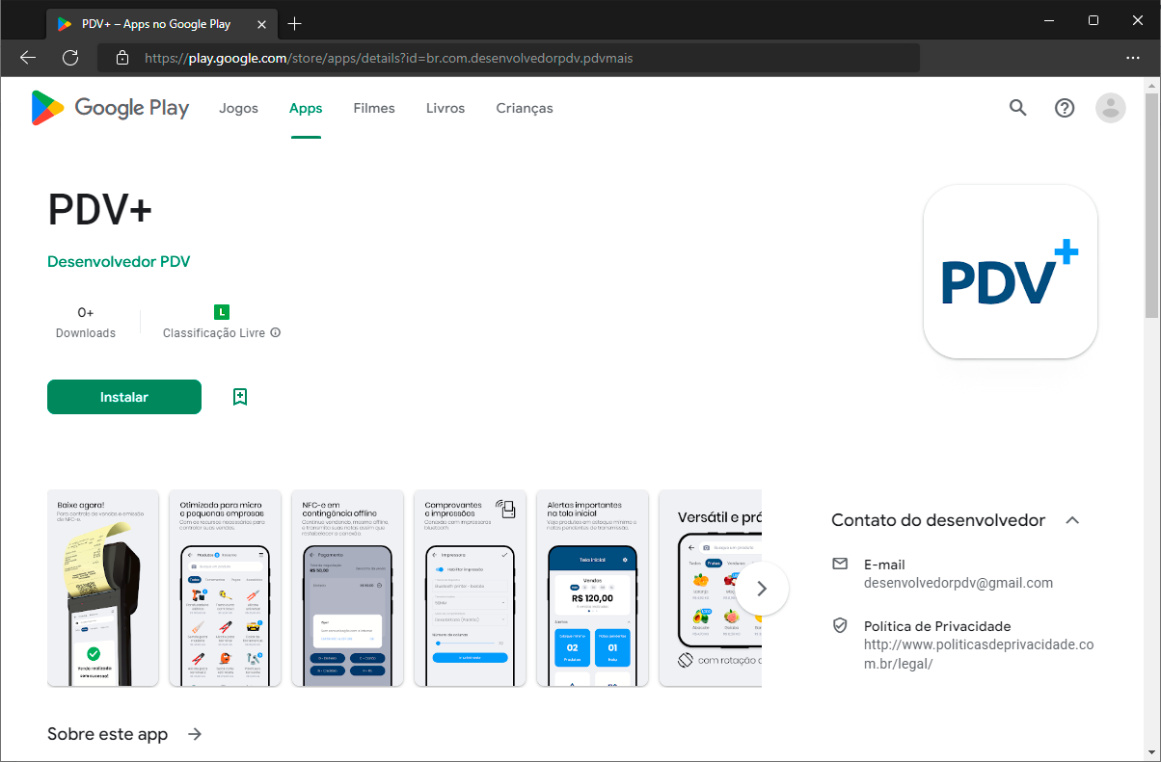Open the Play Store search

(1018, 108)
